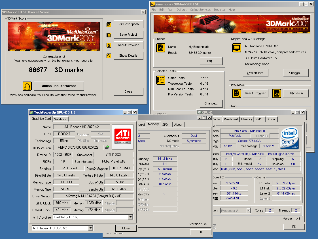Click the GPU-Z Name field ATI Radeon HD 3870 X2
The height and width of the screenshot is (239, 318).
coord(82,127)
